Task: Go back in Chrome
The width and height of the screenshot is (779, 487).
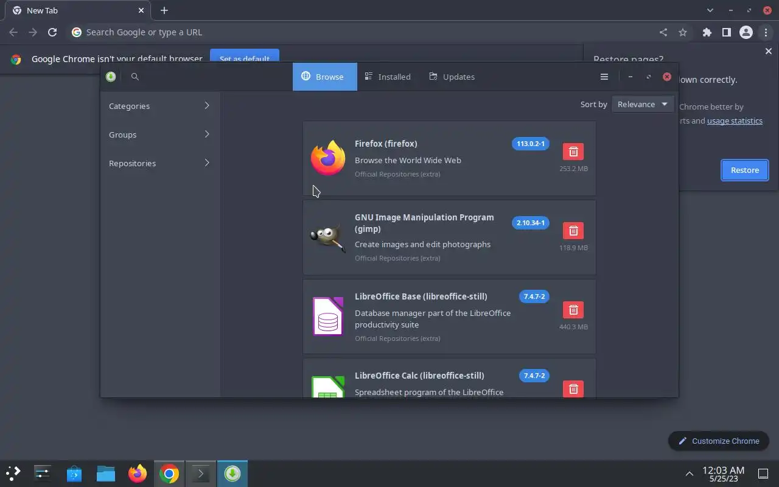Action: pos(13,32)
